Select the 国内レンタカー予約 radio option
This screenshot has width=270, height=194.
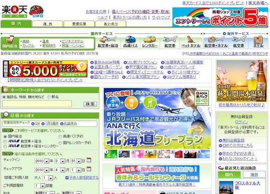tap(60, 143)
